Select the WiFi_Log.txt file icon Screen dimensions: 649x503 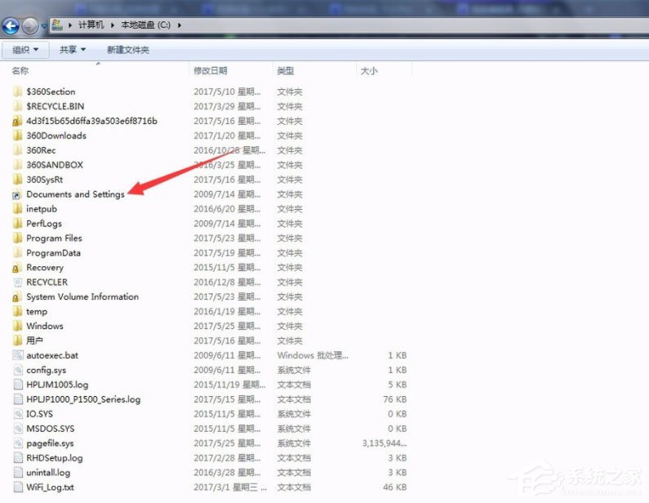(x=18, y=487)
